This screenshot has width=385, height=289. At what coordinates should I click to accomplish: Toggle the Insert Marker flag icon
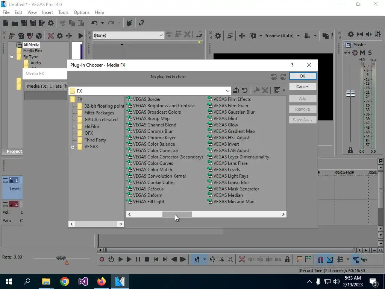click(x=299, y=259)
